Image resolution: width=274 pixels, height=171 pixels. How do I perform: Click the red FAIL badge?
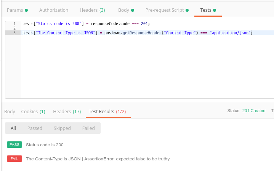tap(14, 159)
